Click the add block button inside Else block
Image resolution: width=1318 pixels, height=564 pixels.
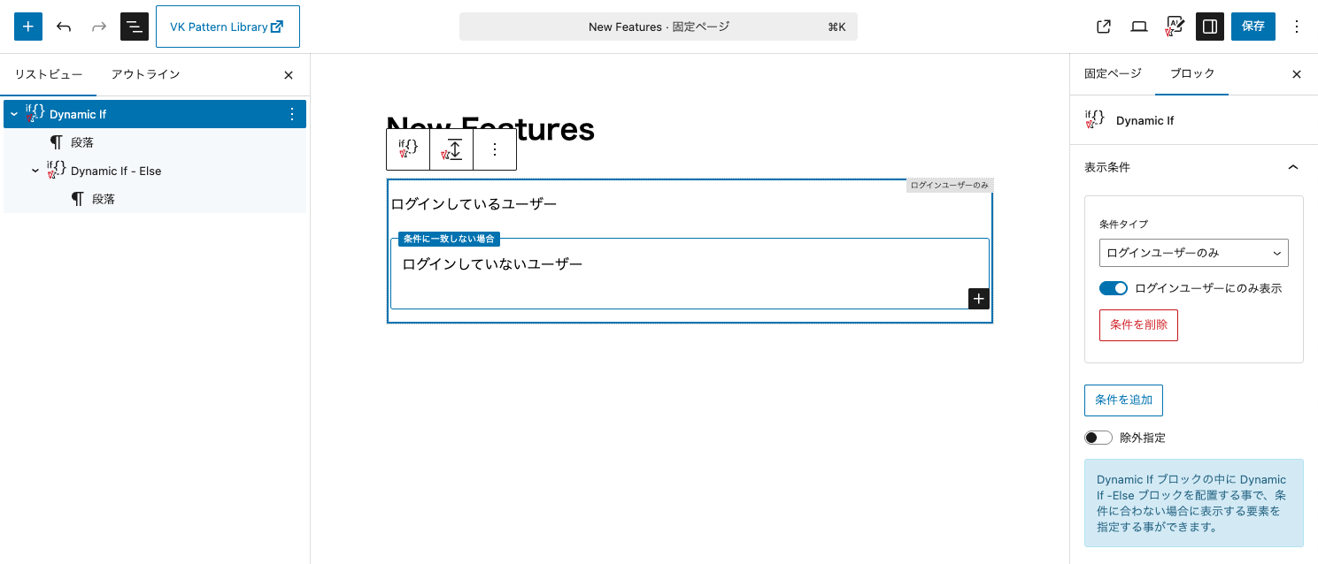pos(978,299)
